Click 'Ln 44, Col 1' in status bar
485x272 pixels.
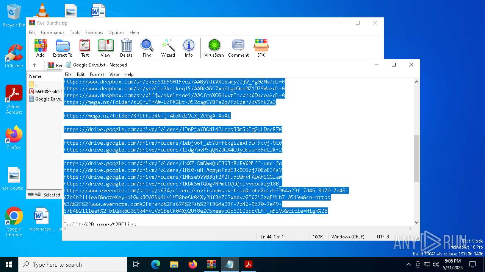click(272, 237)
